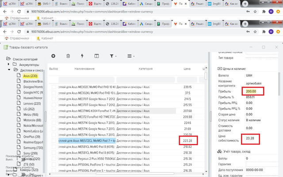
Task: Click the name filter field under Наименование
Action: click(x=87, y=80)
